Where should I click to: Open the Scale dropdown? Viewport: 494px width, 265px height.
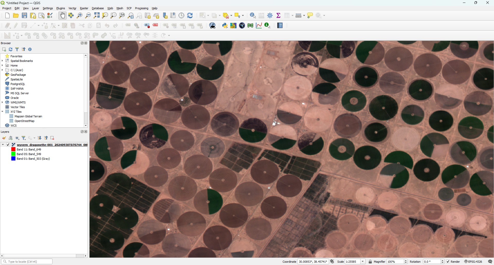pyautogui.click(x=363, y=262)
